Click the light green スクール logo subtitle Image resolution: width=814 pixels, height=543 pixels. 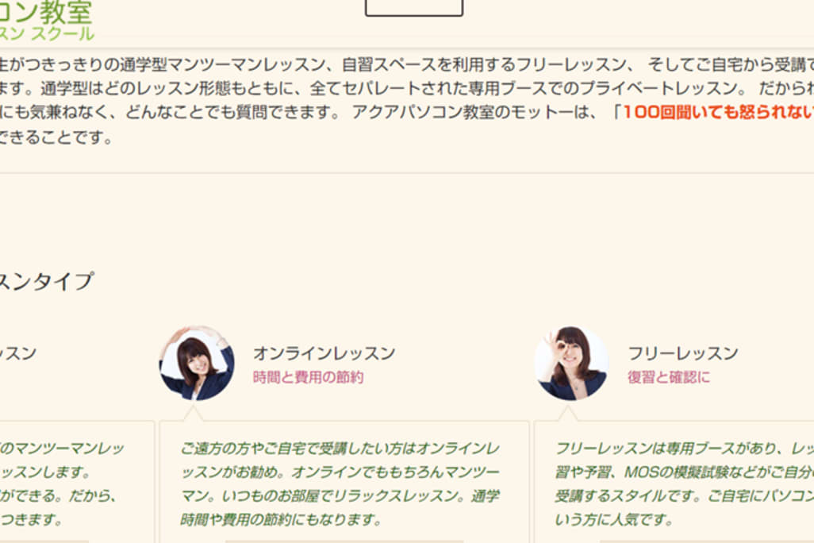47,34
